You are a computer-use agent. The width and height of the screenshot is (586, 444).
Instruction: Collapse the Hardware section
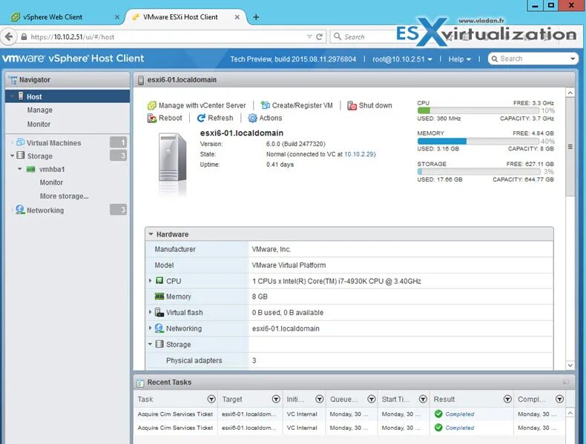pyautogui.click(x=151, y=234)
